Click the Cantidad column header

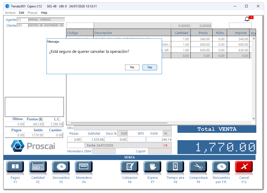(x=181, y=33)
